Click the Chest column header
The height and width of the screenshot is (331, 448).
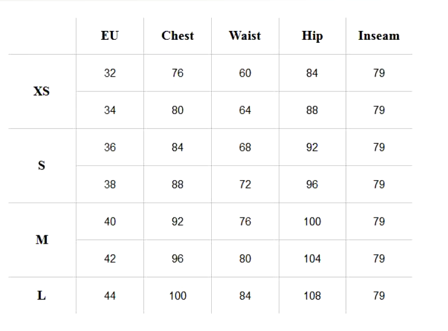point(177,36)
